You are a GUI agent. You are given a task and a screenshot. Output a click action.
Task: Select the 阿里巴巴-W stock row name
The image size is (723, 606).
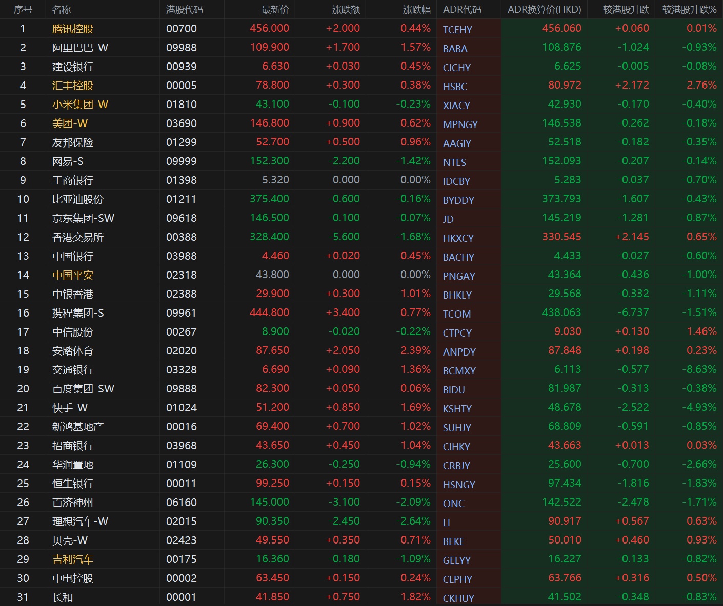[x=80, y=48]
